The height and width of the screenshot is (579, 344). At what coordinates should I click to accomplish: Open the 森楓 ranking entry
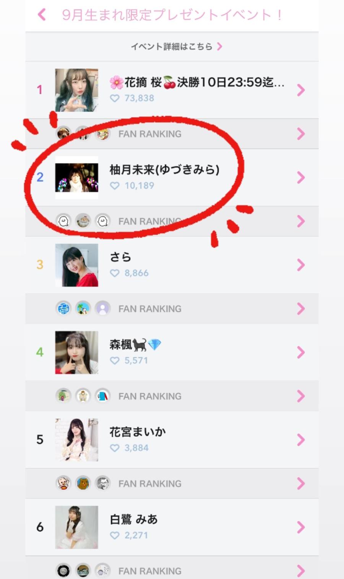tap(172, 352)
